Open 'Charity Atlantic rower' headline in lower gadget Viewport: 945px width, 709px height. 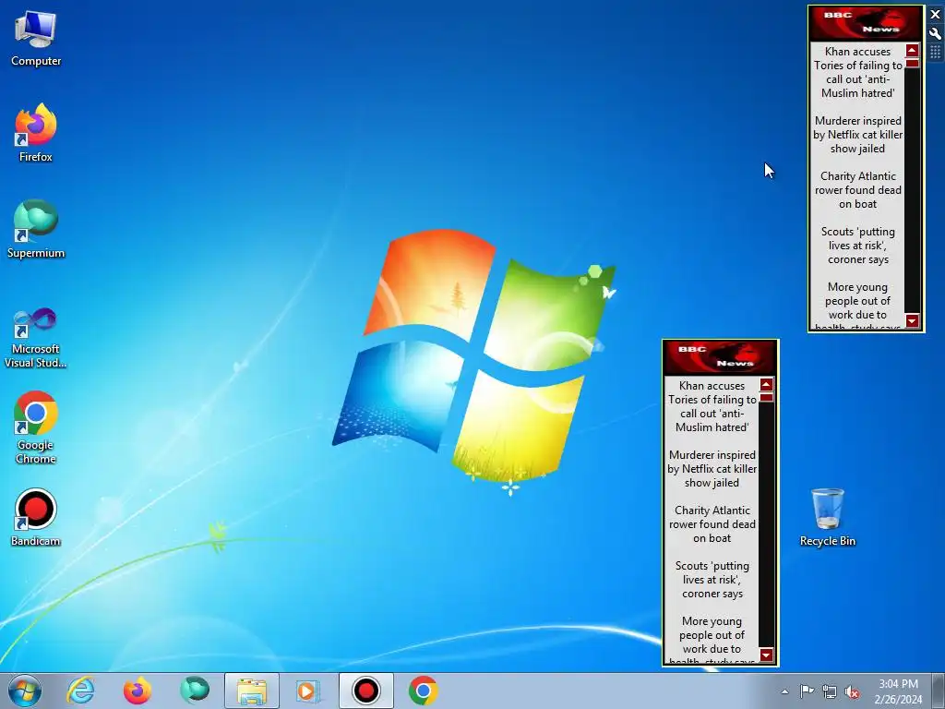[x=712, y=524]
